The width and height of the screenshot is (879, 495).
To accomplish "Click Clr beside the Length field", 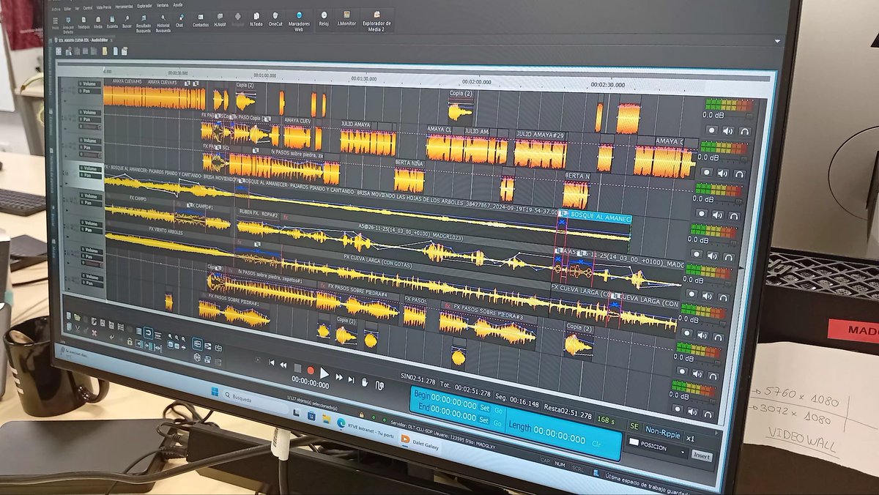I will point(596,443).
